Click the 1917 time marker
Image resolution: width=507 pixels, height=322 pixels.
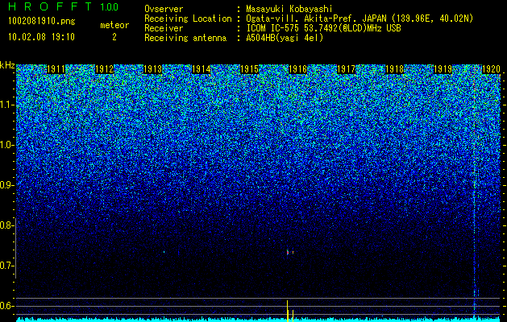[x=346, y=69]
